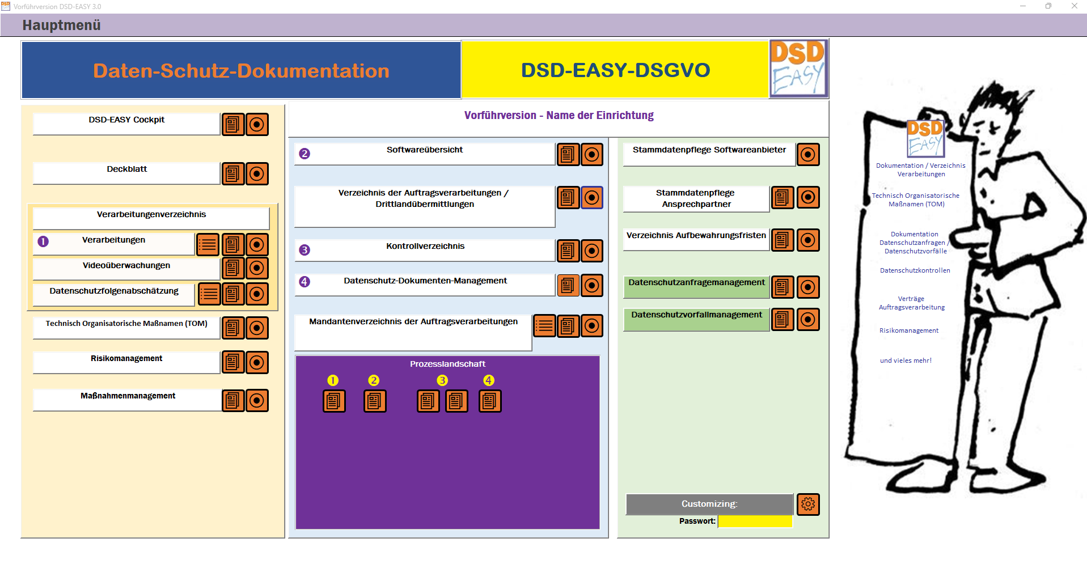The height and width of the screenshot is (564, 1087).
Task: Click the record icon beside Kontrollverzeichnis
Action: point(592,251)
